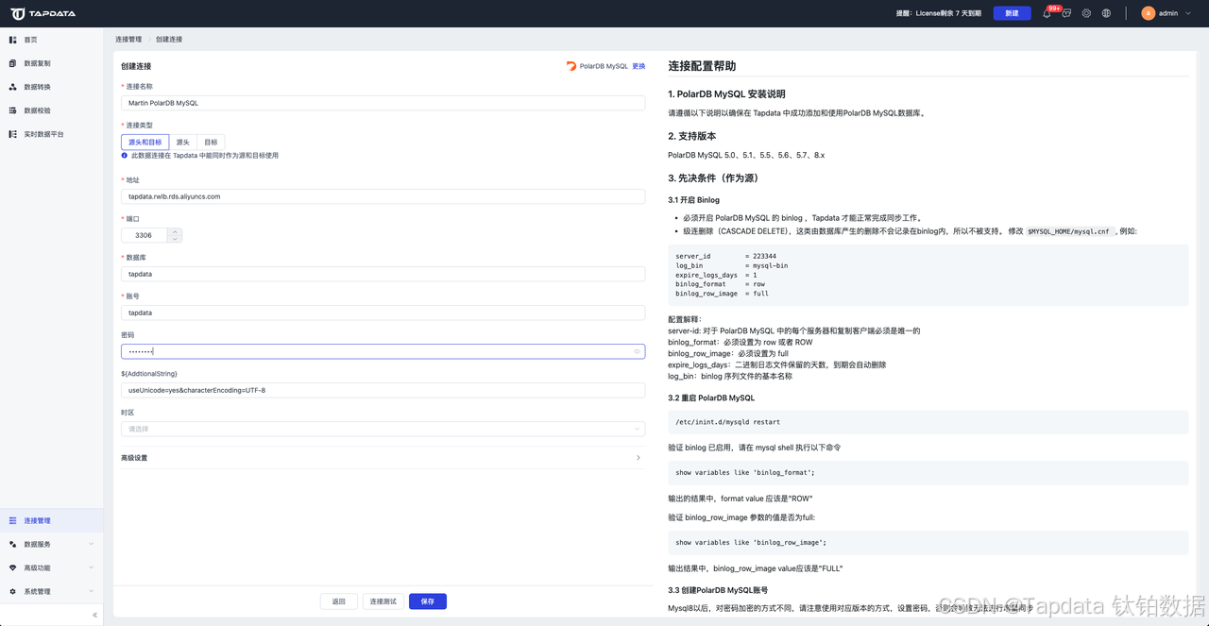This screenshot has width=1209, height=626.
Task: Click the Tapdata logo
Action: [43, 13]
